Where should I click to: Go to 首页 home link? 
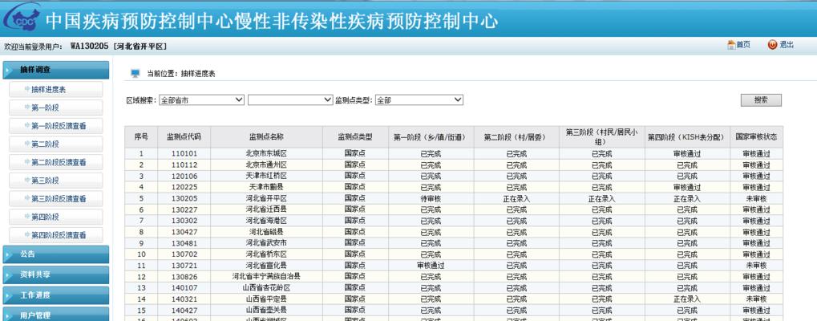[743, 45]
